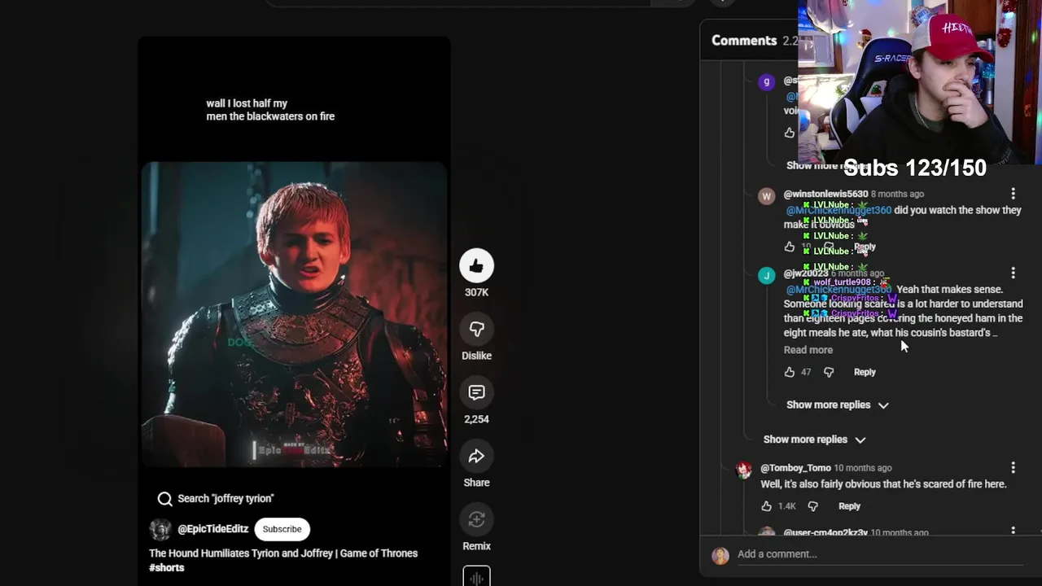The image size is (1042, 586).
Task: Click the Comments panel heading
Action: [x=744, y=41]
